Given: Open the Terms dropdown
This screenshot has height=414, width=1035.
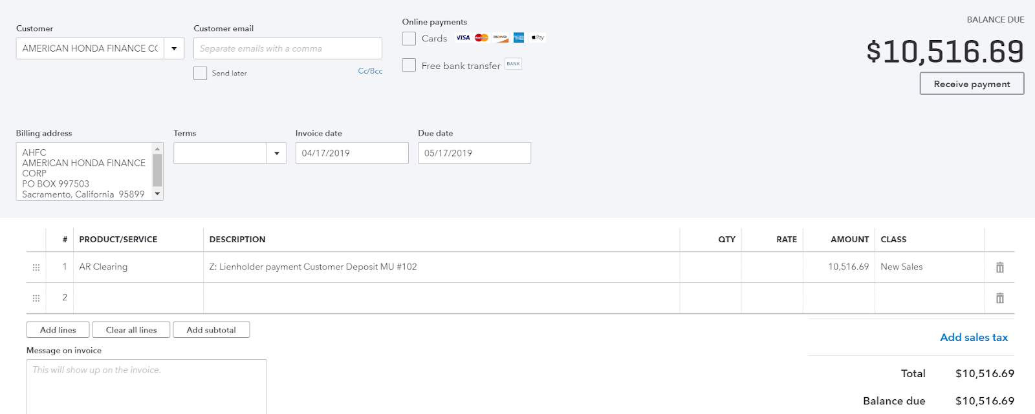Looking at the screenshot, I should coord(276,153).
